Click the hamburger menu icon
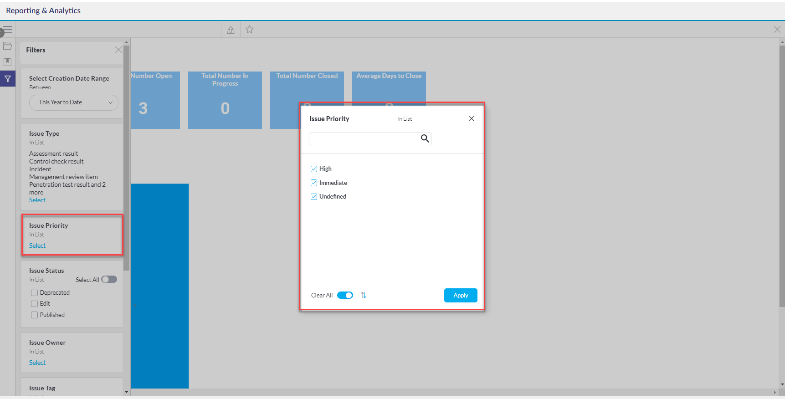This screenshot has width=785, height=399. tap(7, 30)
